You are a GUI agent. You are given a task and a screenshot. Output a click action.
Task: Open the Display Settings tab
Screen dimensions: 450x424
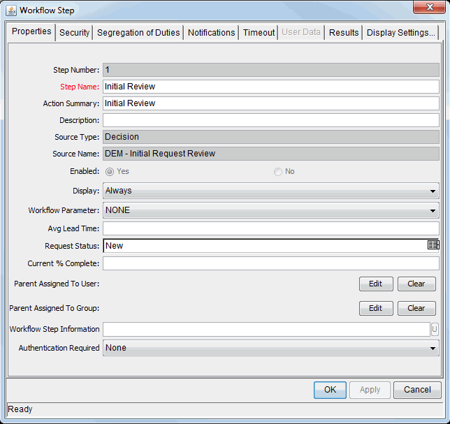[400, 33]
